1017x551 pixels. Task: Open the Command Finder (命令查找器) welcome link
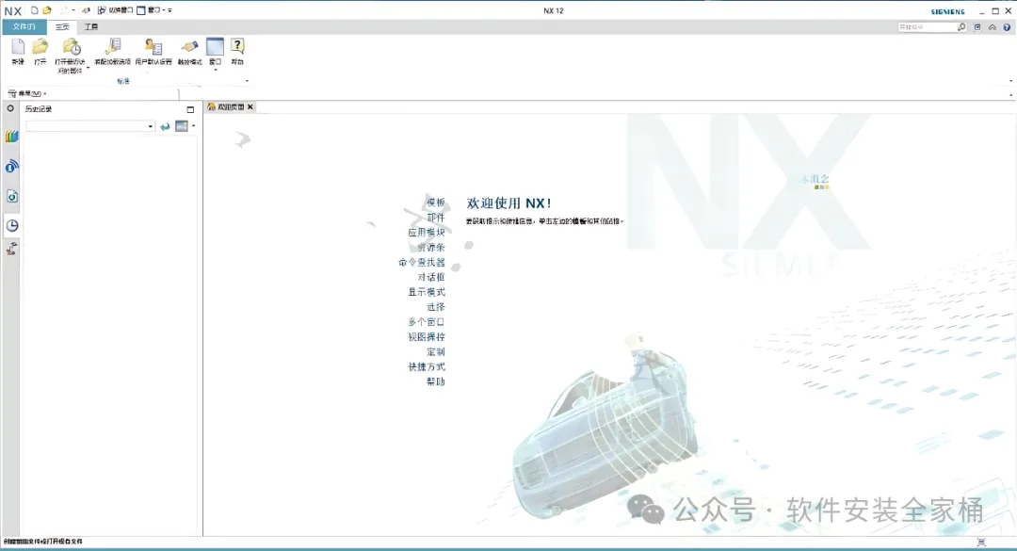pyautogui.click(x=422, y=262)
